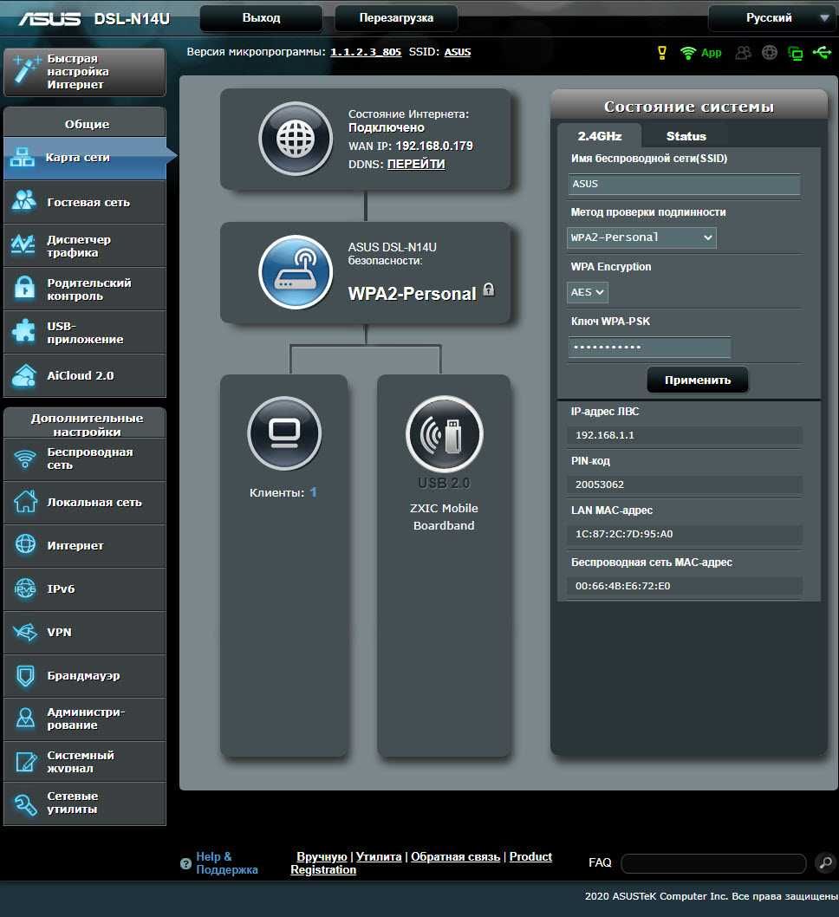Image resolution: width=839 pixels, height=917 pixels.
Task: Open Диспетчер трафика in the sidebar
Action: [x=85, y=245]
